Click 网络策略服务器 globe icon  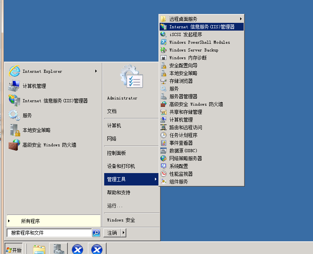coord(163,158)
